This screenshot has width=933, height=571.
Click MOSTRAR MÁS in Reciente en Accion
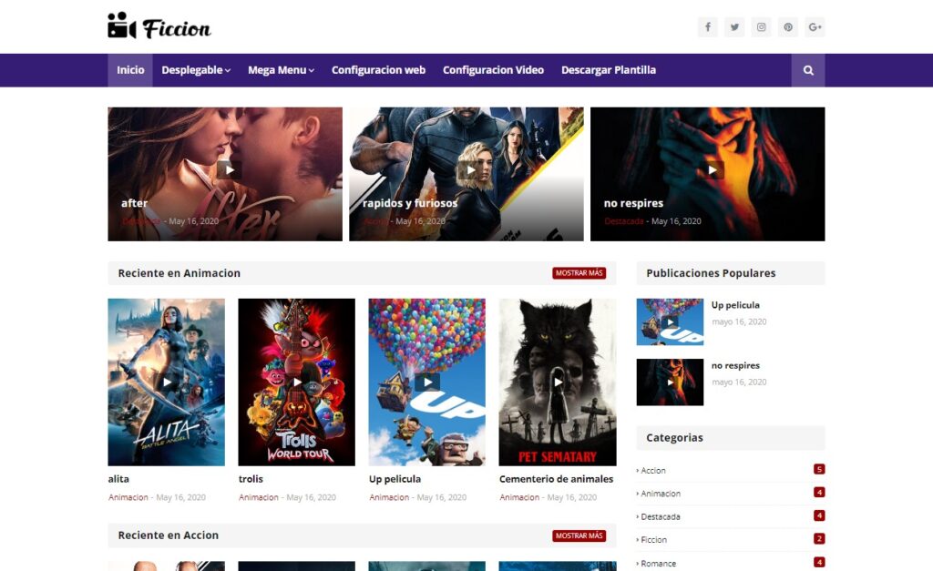(579, 535)
